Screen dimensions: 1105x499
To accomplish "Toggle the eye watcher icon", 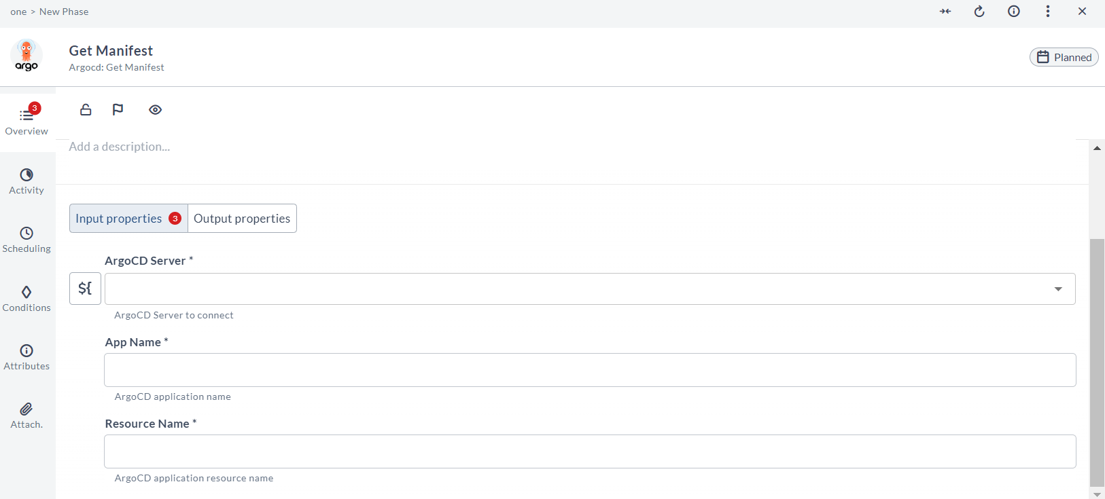I will tap(155, 109).
